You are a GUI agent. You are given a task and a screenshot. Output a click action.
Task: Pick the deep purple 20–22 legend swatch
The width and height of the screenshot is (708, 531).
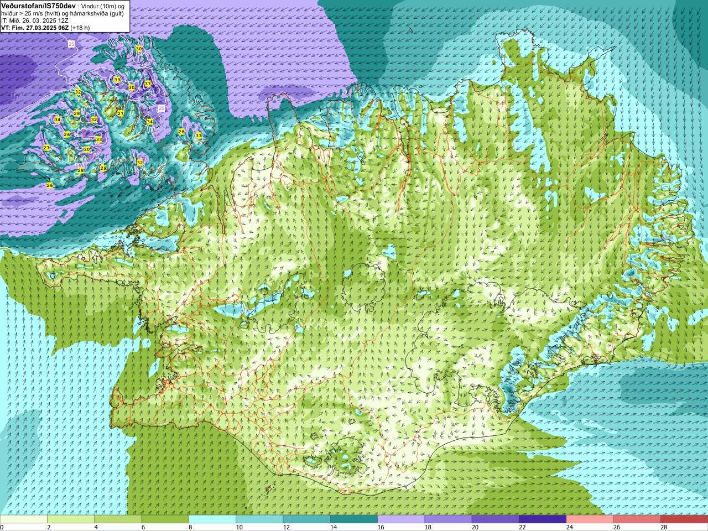(x=495, y=519)
